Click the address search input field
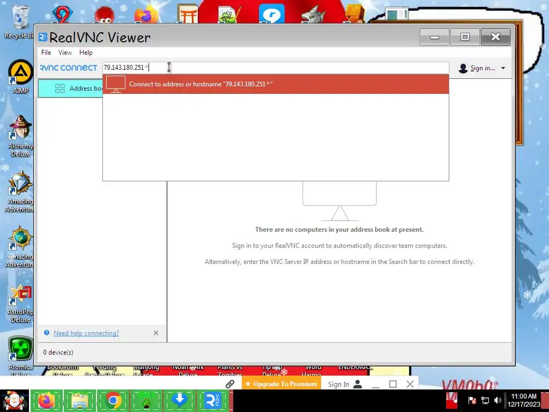Viewport: 549px width, 412px height. tap(276, 67)
